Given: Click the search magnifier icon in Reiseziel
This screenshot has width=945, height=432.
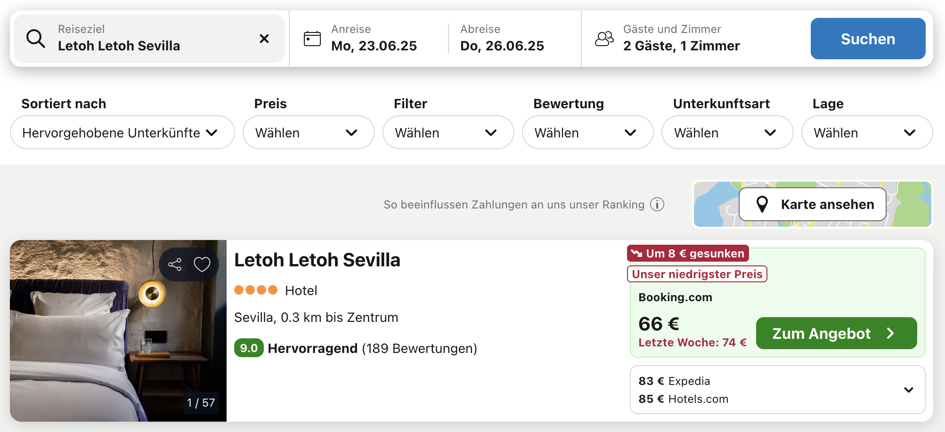Looking at the screenshot, I should click(x=36, y=39).
